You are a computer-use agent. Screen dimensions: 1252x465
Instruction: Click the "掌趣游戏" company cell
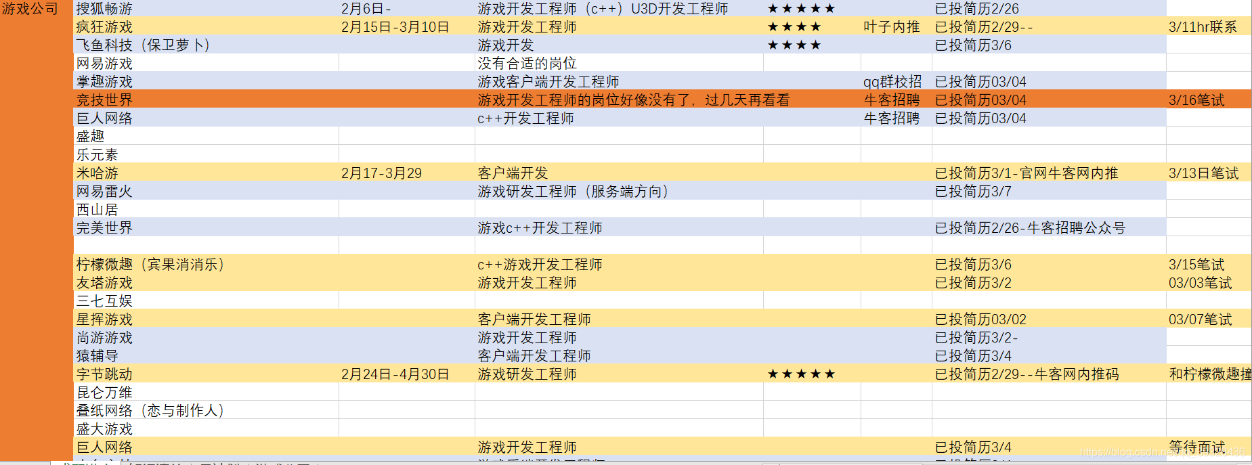tap(207, 81)
